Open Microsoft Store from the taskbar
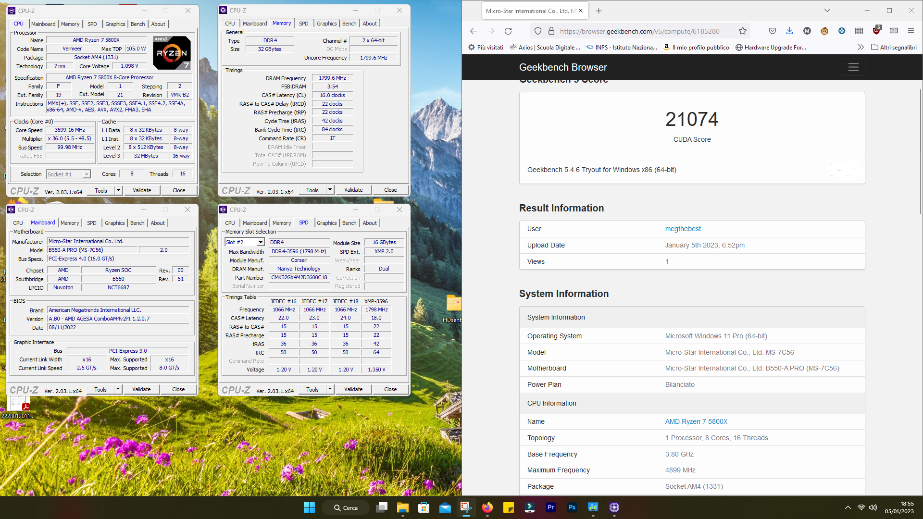Image resolution: width=923 pixels, height=519 pixels. [424, 507]
